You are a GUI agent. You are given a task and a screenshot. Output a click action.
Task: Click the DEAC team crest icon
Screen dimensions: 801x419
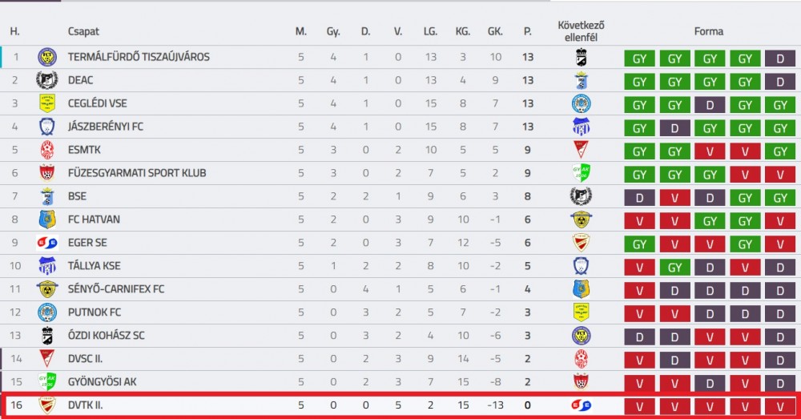click(47, 80)
